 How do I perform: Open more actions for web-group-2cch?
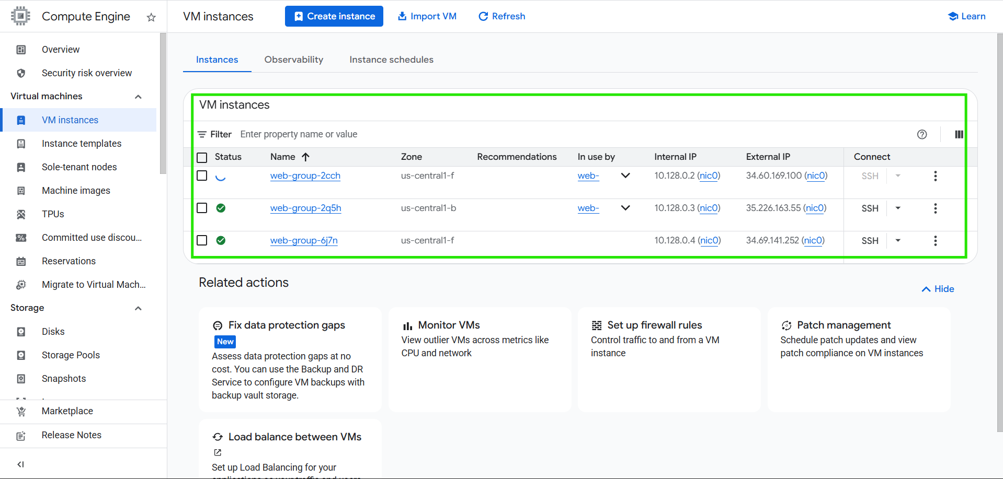pos(936,176)
